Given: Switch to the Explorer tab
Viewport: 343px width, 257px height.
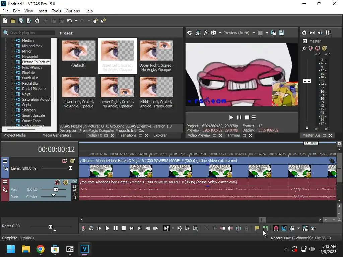Looking at the screenshot, I should point(160,135).
